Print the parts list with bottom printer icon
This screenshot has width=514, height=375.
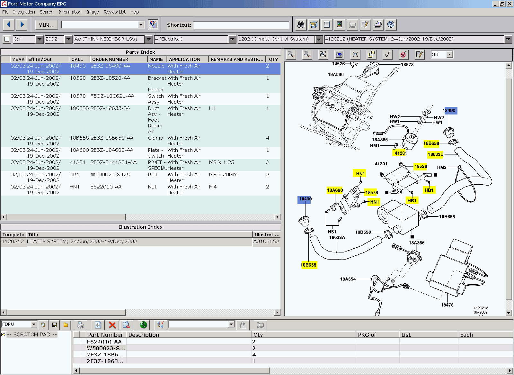pyautogui.click(x=81, y=325)
